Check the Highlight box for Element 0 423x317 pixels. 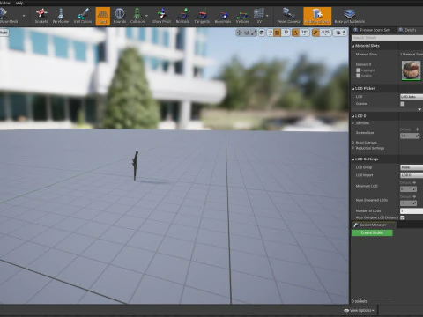[x=359, y=70]
